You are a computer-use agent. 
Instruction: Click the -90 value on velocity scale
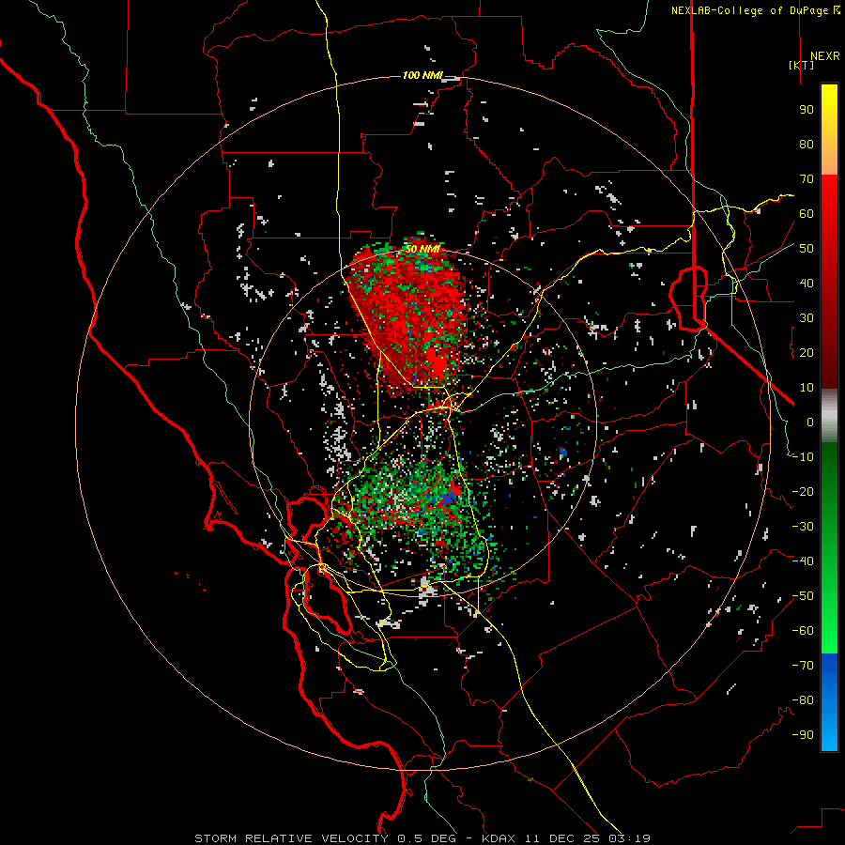pos(803,735)
